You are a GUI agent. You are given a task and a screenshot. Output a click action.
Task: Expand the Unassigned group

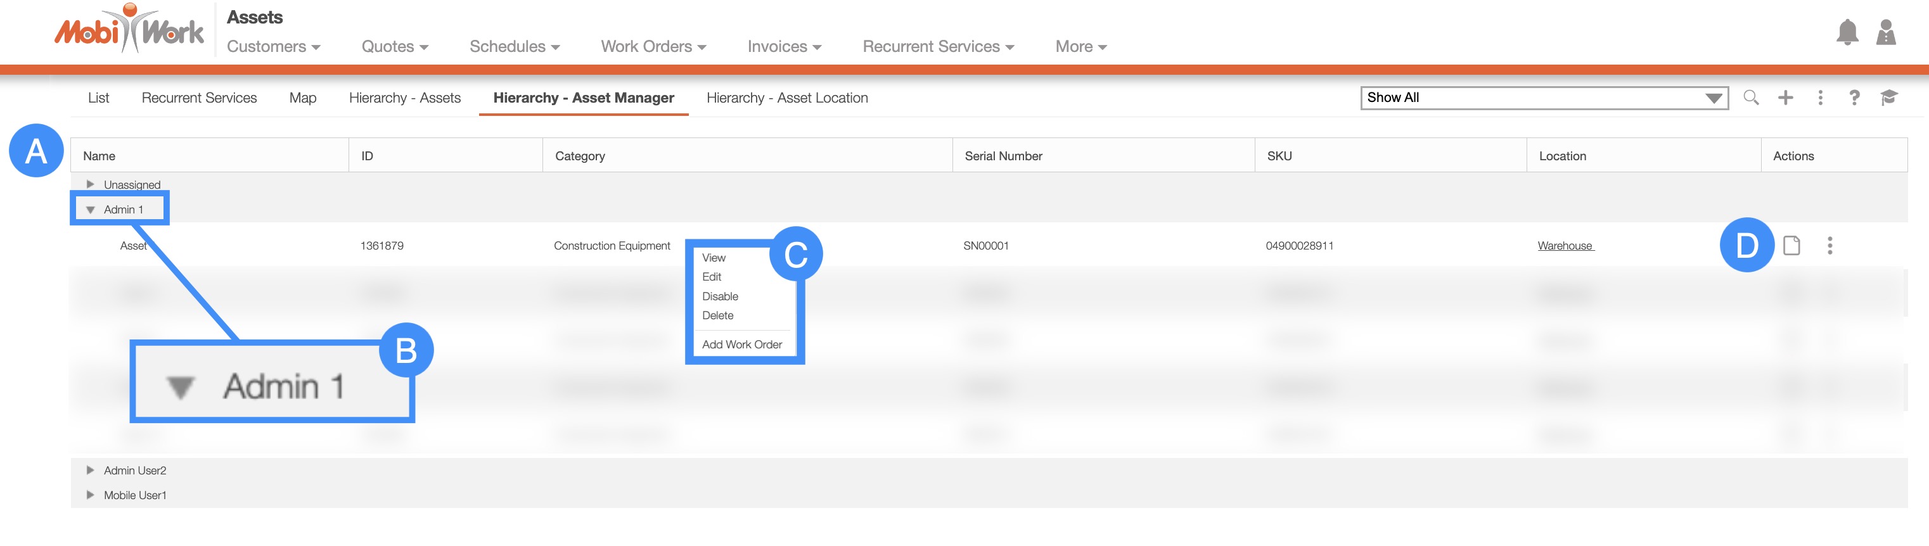pyautogui.click(x=91, y=184)
